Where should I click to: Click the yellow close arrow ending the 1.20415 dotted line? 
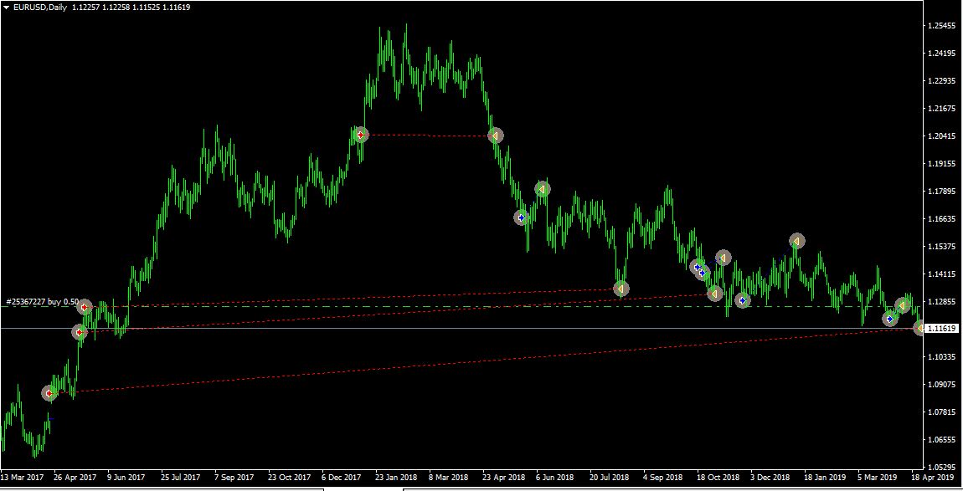496,136
